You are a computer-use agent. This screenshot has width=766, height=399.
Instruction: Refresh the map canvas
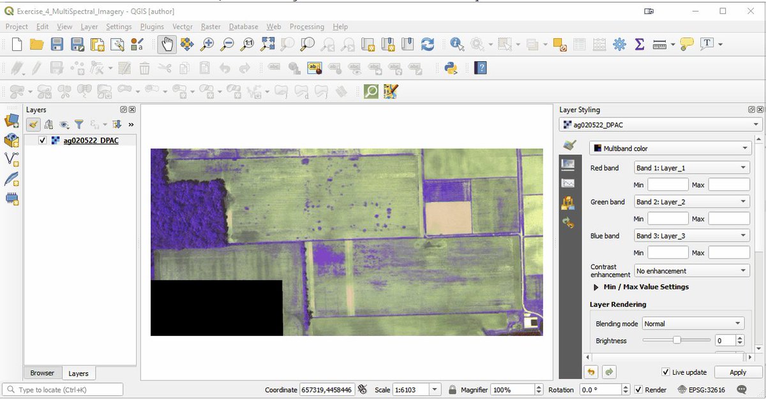[428, 44]
